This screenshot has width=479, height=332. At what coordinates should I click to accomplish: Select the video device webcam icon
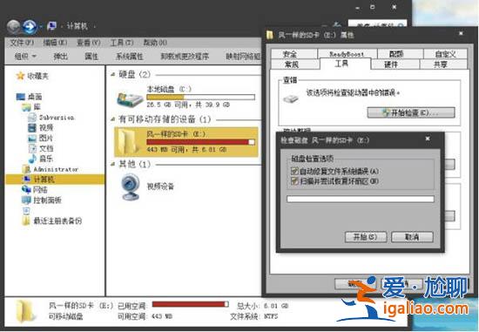coord(131,187)
